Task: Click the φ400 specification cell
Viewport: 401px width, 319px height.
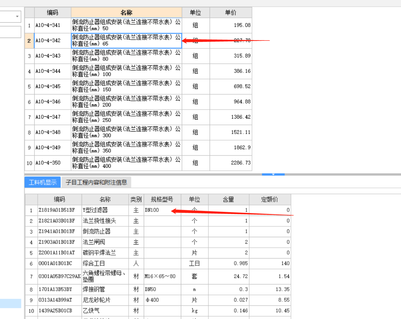Action: point(162,300)
